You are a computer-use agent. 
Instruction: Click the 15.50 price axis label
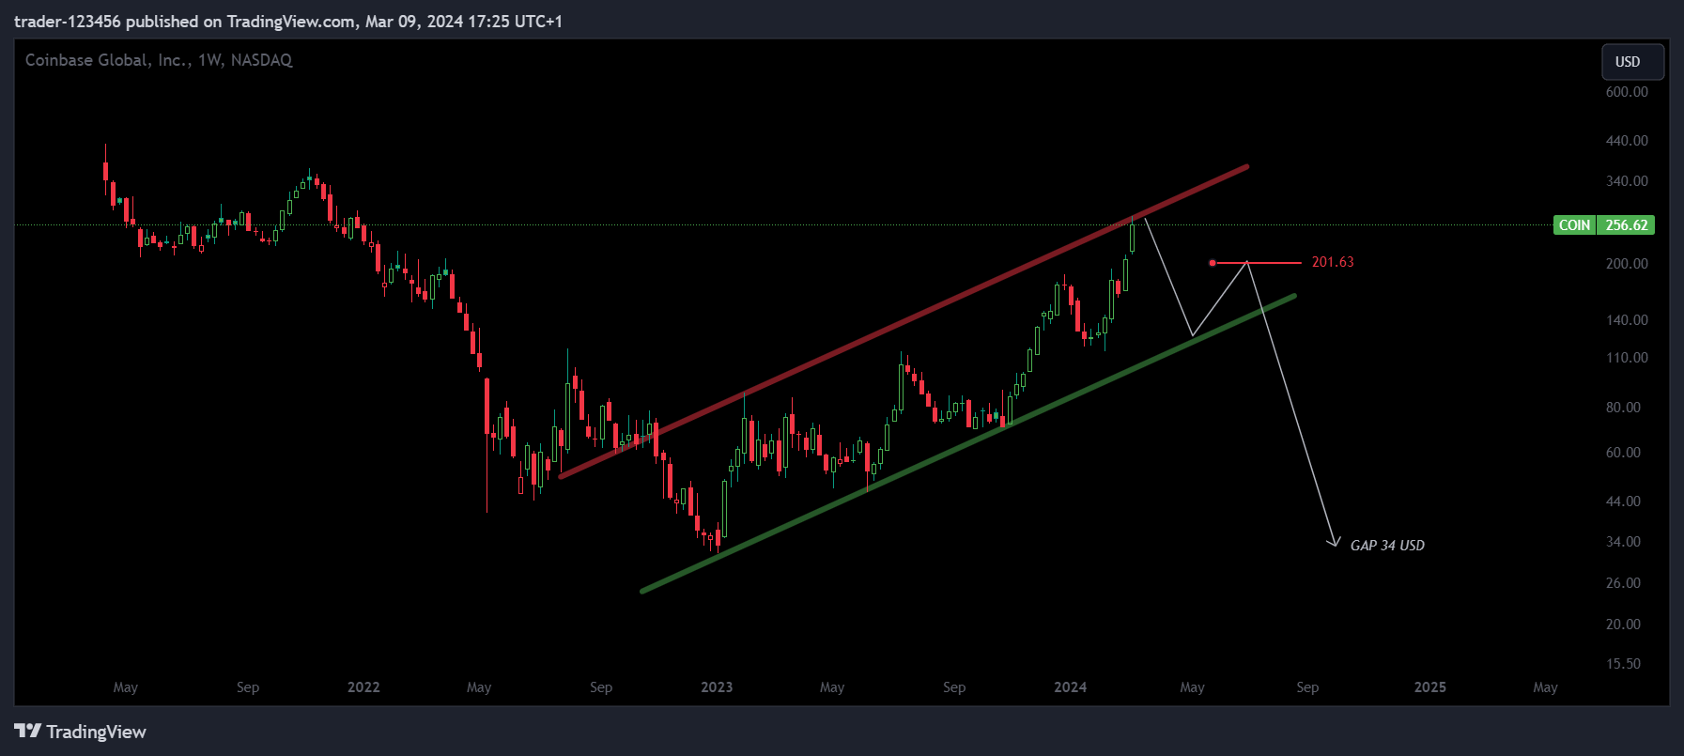tap(1623, 664)
